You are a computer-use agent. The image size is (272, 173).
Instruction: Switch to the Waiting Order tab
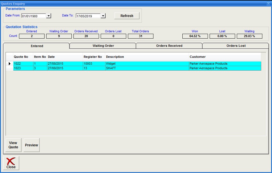[x=103, y=46]
